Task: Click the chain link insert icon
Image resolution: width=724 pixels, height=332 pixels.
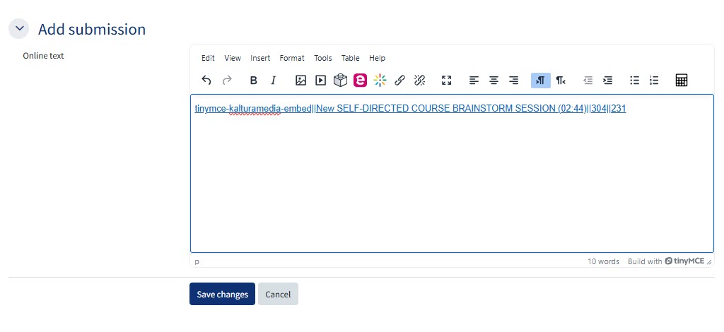Action: tap(399, 81)
